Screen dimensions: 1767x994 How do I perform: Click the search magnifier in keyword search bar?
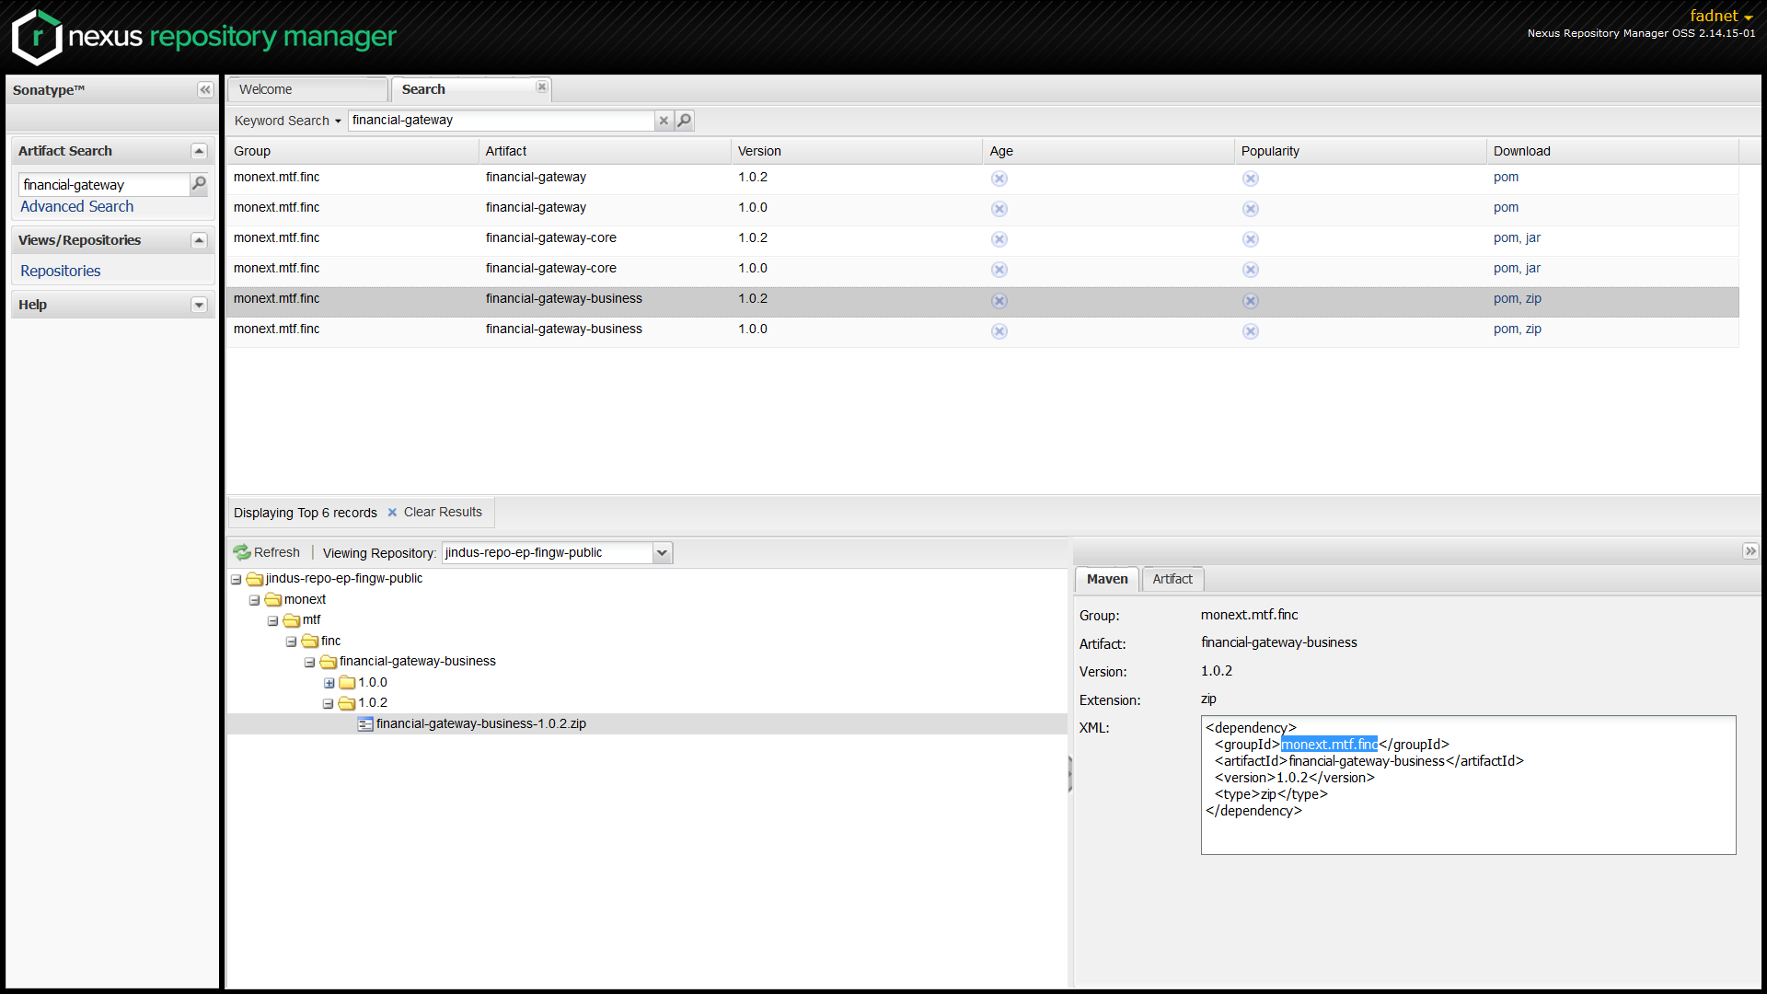[684, 121]
